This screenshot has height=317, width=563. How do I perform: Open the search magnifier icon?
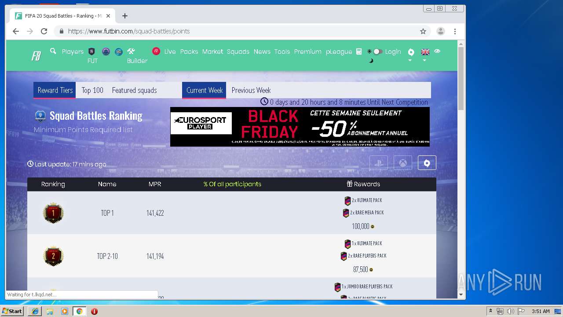tap(53, 51)
